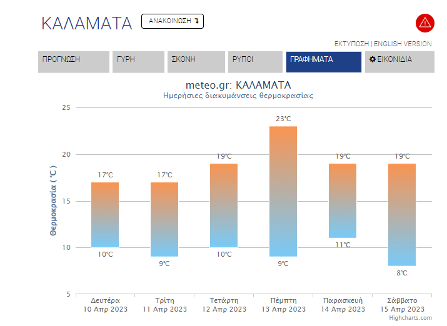This screenshot has height=326, width=447.
Task: Switch to ENGLISH VERSION link
Action: pyautogui.click(x=403, y=44)
